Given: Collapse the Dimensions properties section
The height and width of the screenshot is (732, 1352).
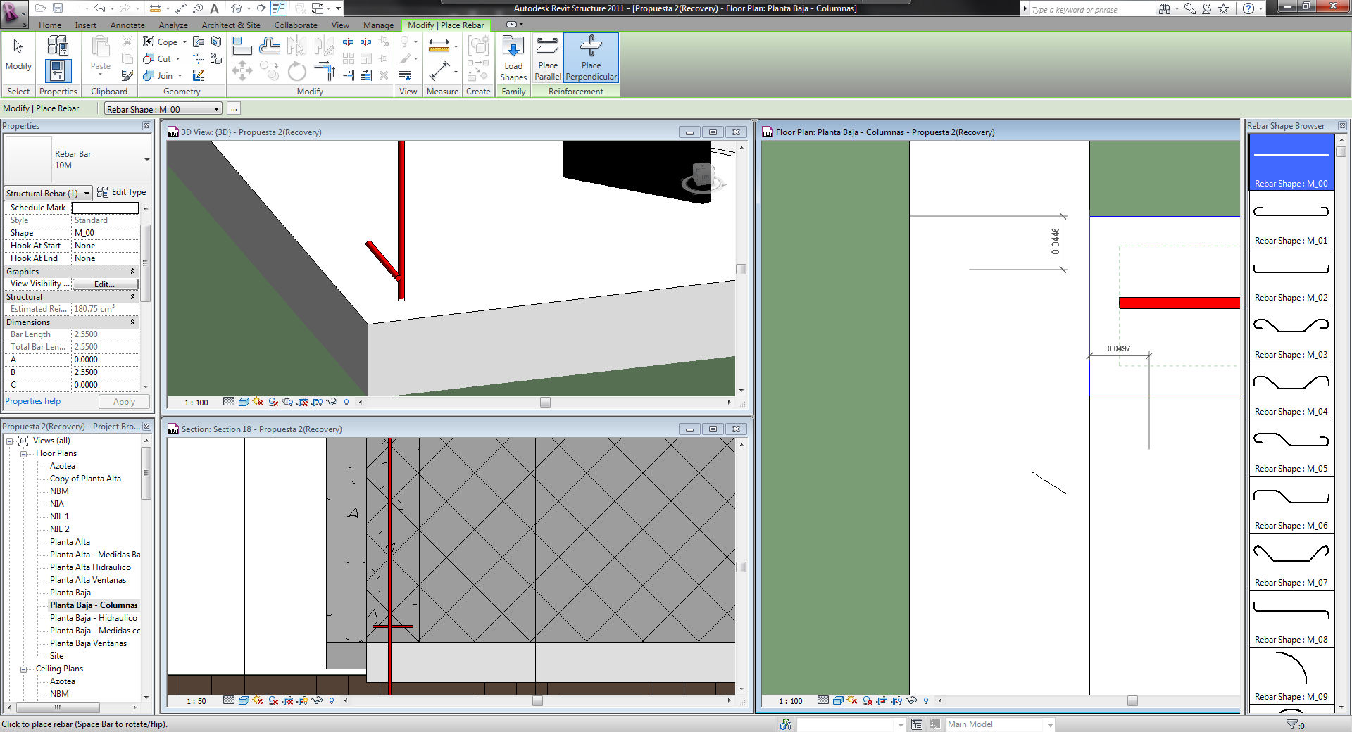Looking at the screenshot, I should pyautogui.click(x=132, y=322).
